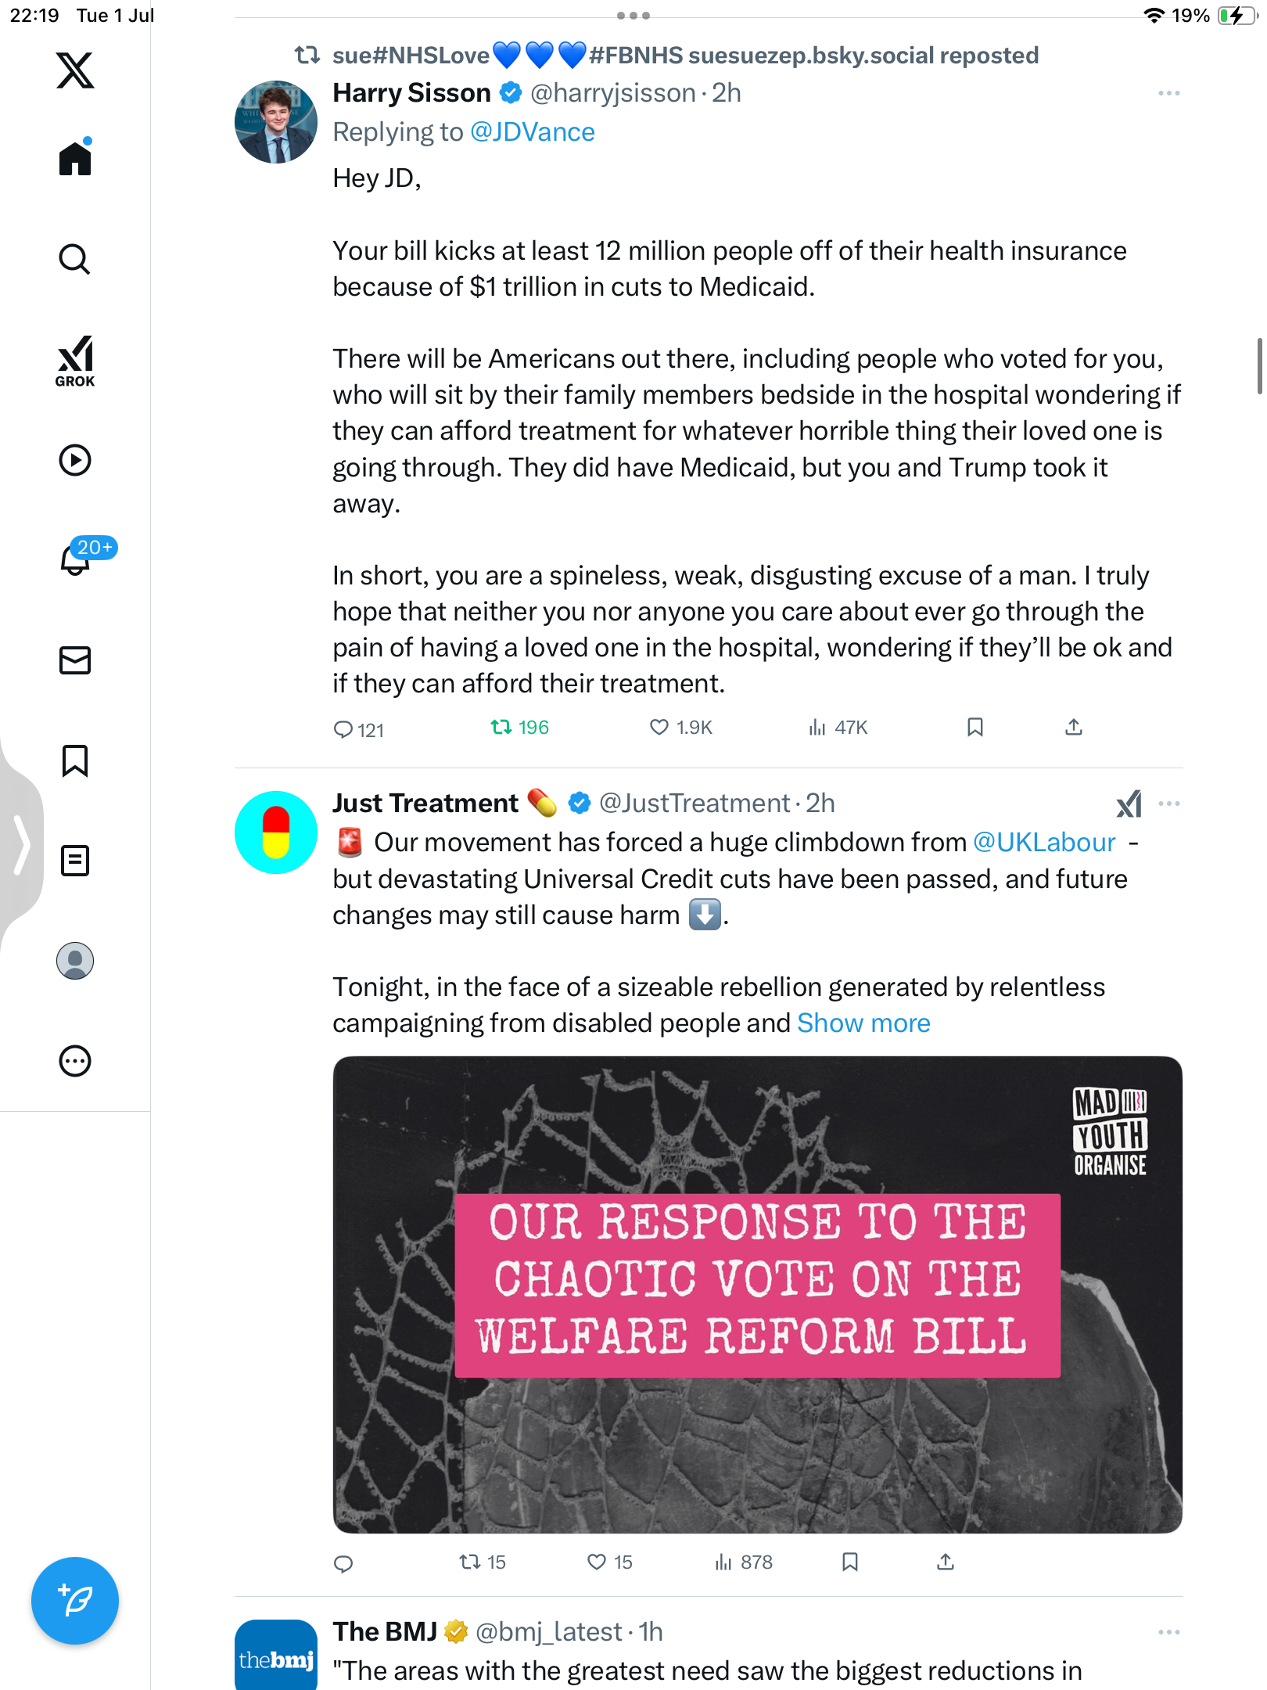Open more options on Just Treatment post
1267x1690 pixels.
point(1169,804)
